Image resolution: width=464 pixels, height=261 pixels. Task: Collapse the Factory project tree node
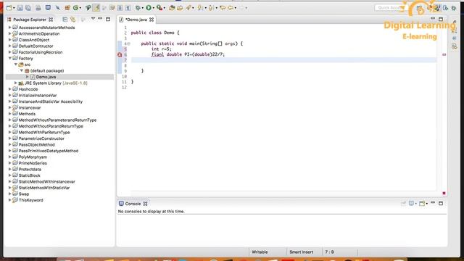coord(9,58)
